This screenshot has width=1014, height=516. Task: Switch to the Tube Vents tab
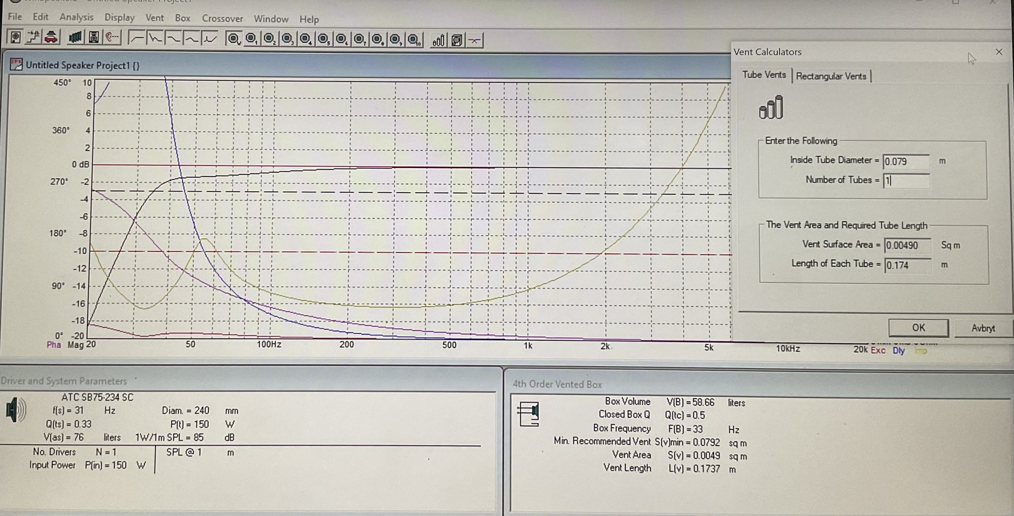(x=764, y=75)
